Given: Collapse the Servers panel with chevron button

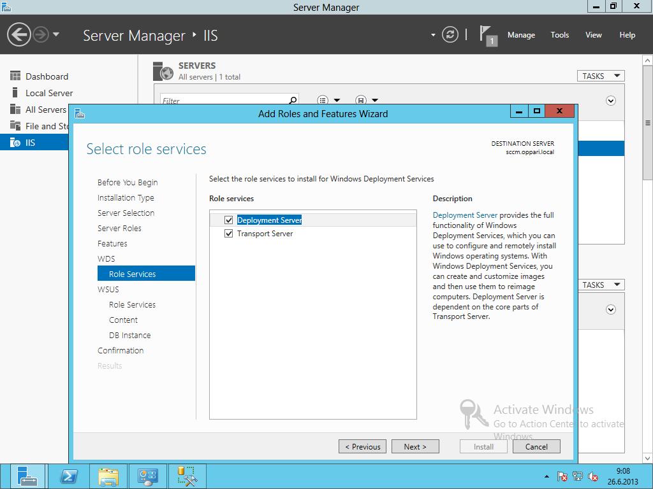Looking at the screenshot, I should click(610, 101).
